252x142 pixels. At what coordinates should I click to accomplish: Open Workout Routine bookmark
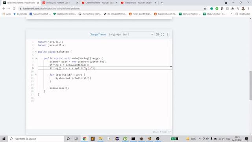click(190, 14)
